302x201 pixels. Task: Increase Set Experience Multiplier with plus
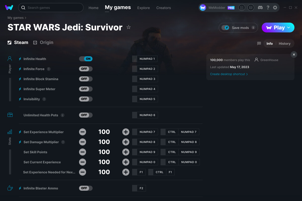pyautogui.click(x=126, y=132)
